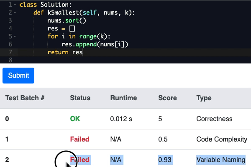The height and width of the screenshot is (167, 251).
Task: Collapse the for loop fold arrow
Action: tap(15, 36)
